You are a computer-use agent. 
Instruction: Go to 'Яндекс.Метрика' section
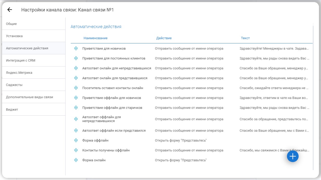pyautogui.click(x=19, y=73)
